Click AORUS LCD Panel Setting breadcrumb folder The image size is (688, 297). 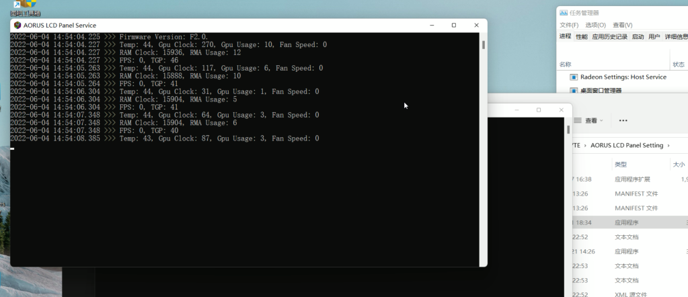click(626, 145)
